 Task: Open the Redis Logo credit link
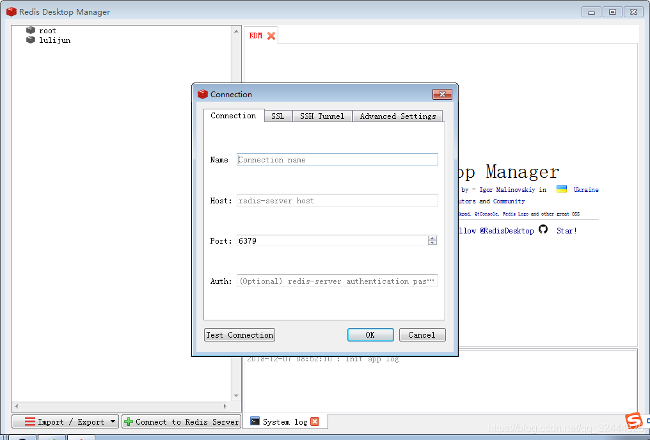click(515, 214)
